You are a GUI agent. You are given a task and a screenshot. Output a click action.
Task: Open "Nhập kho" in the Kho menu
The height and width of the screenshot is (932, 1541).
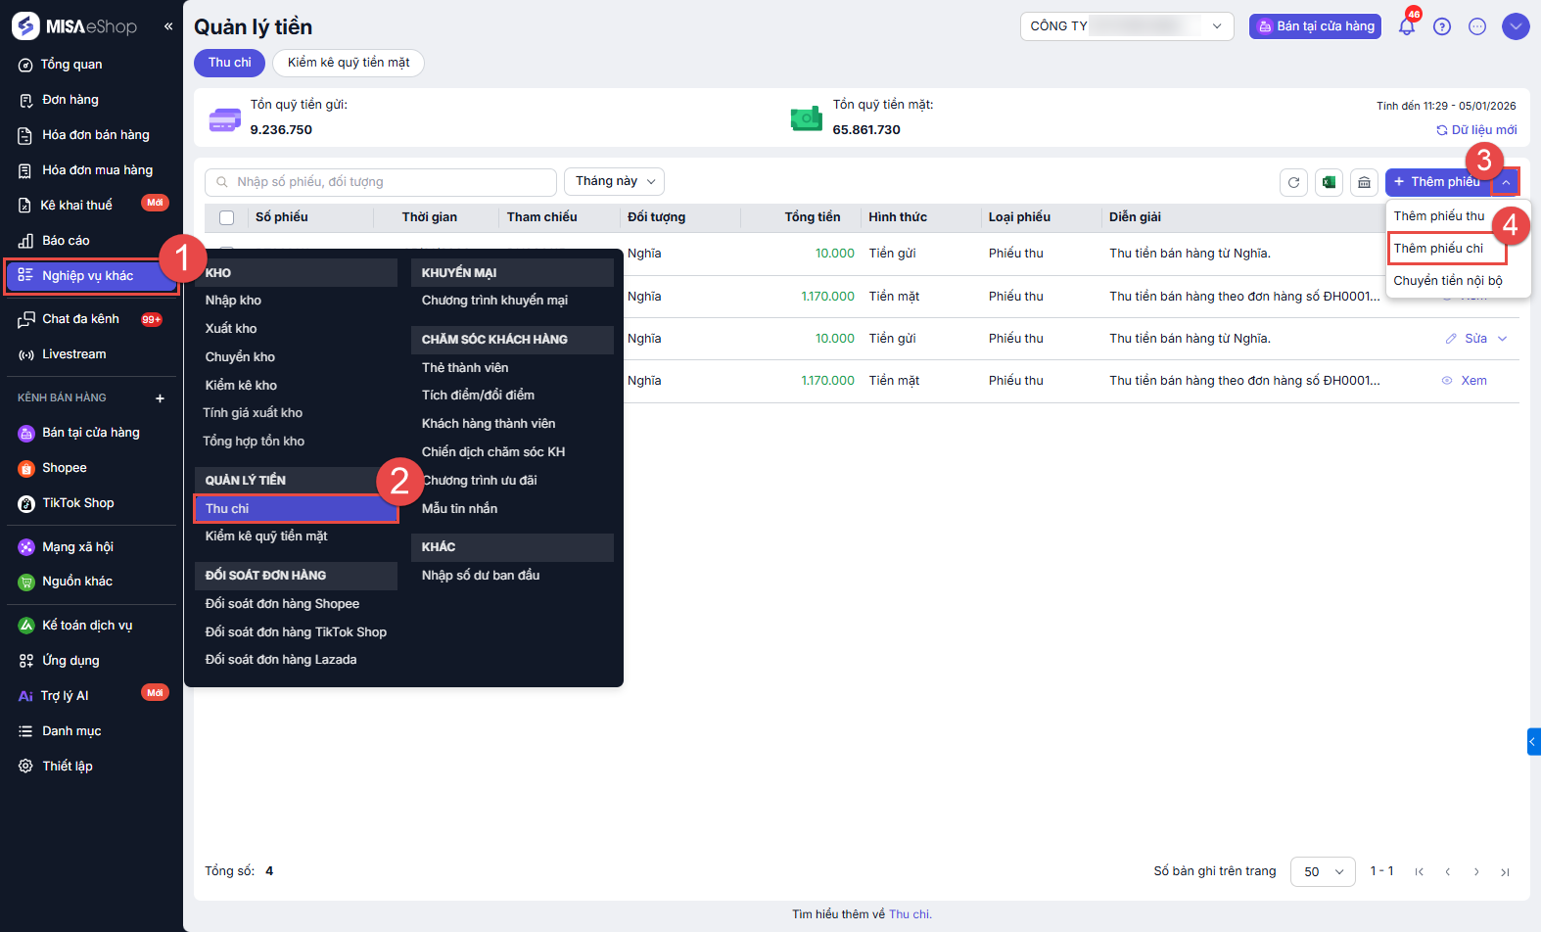[233, 301]
